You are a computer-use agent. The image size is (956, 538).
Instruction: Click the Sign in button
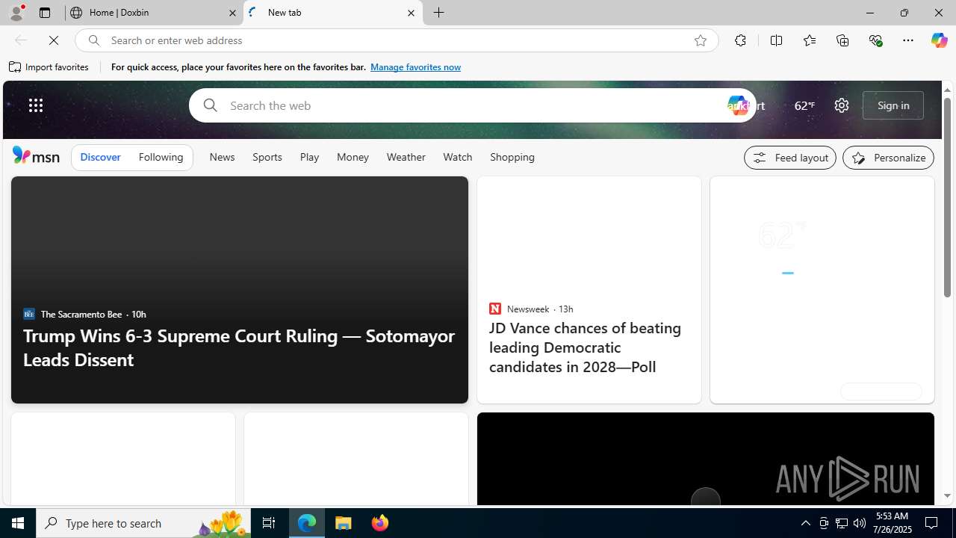pos(893,105)
